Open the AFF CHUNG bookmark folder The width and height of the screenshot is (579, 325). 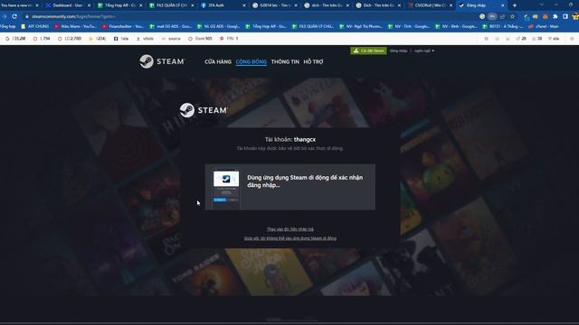click(x=35, y=26)
